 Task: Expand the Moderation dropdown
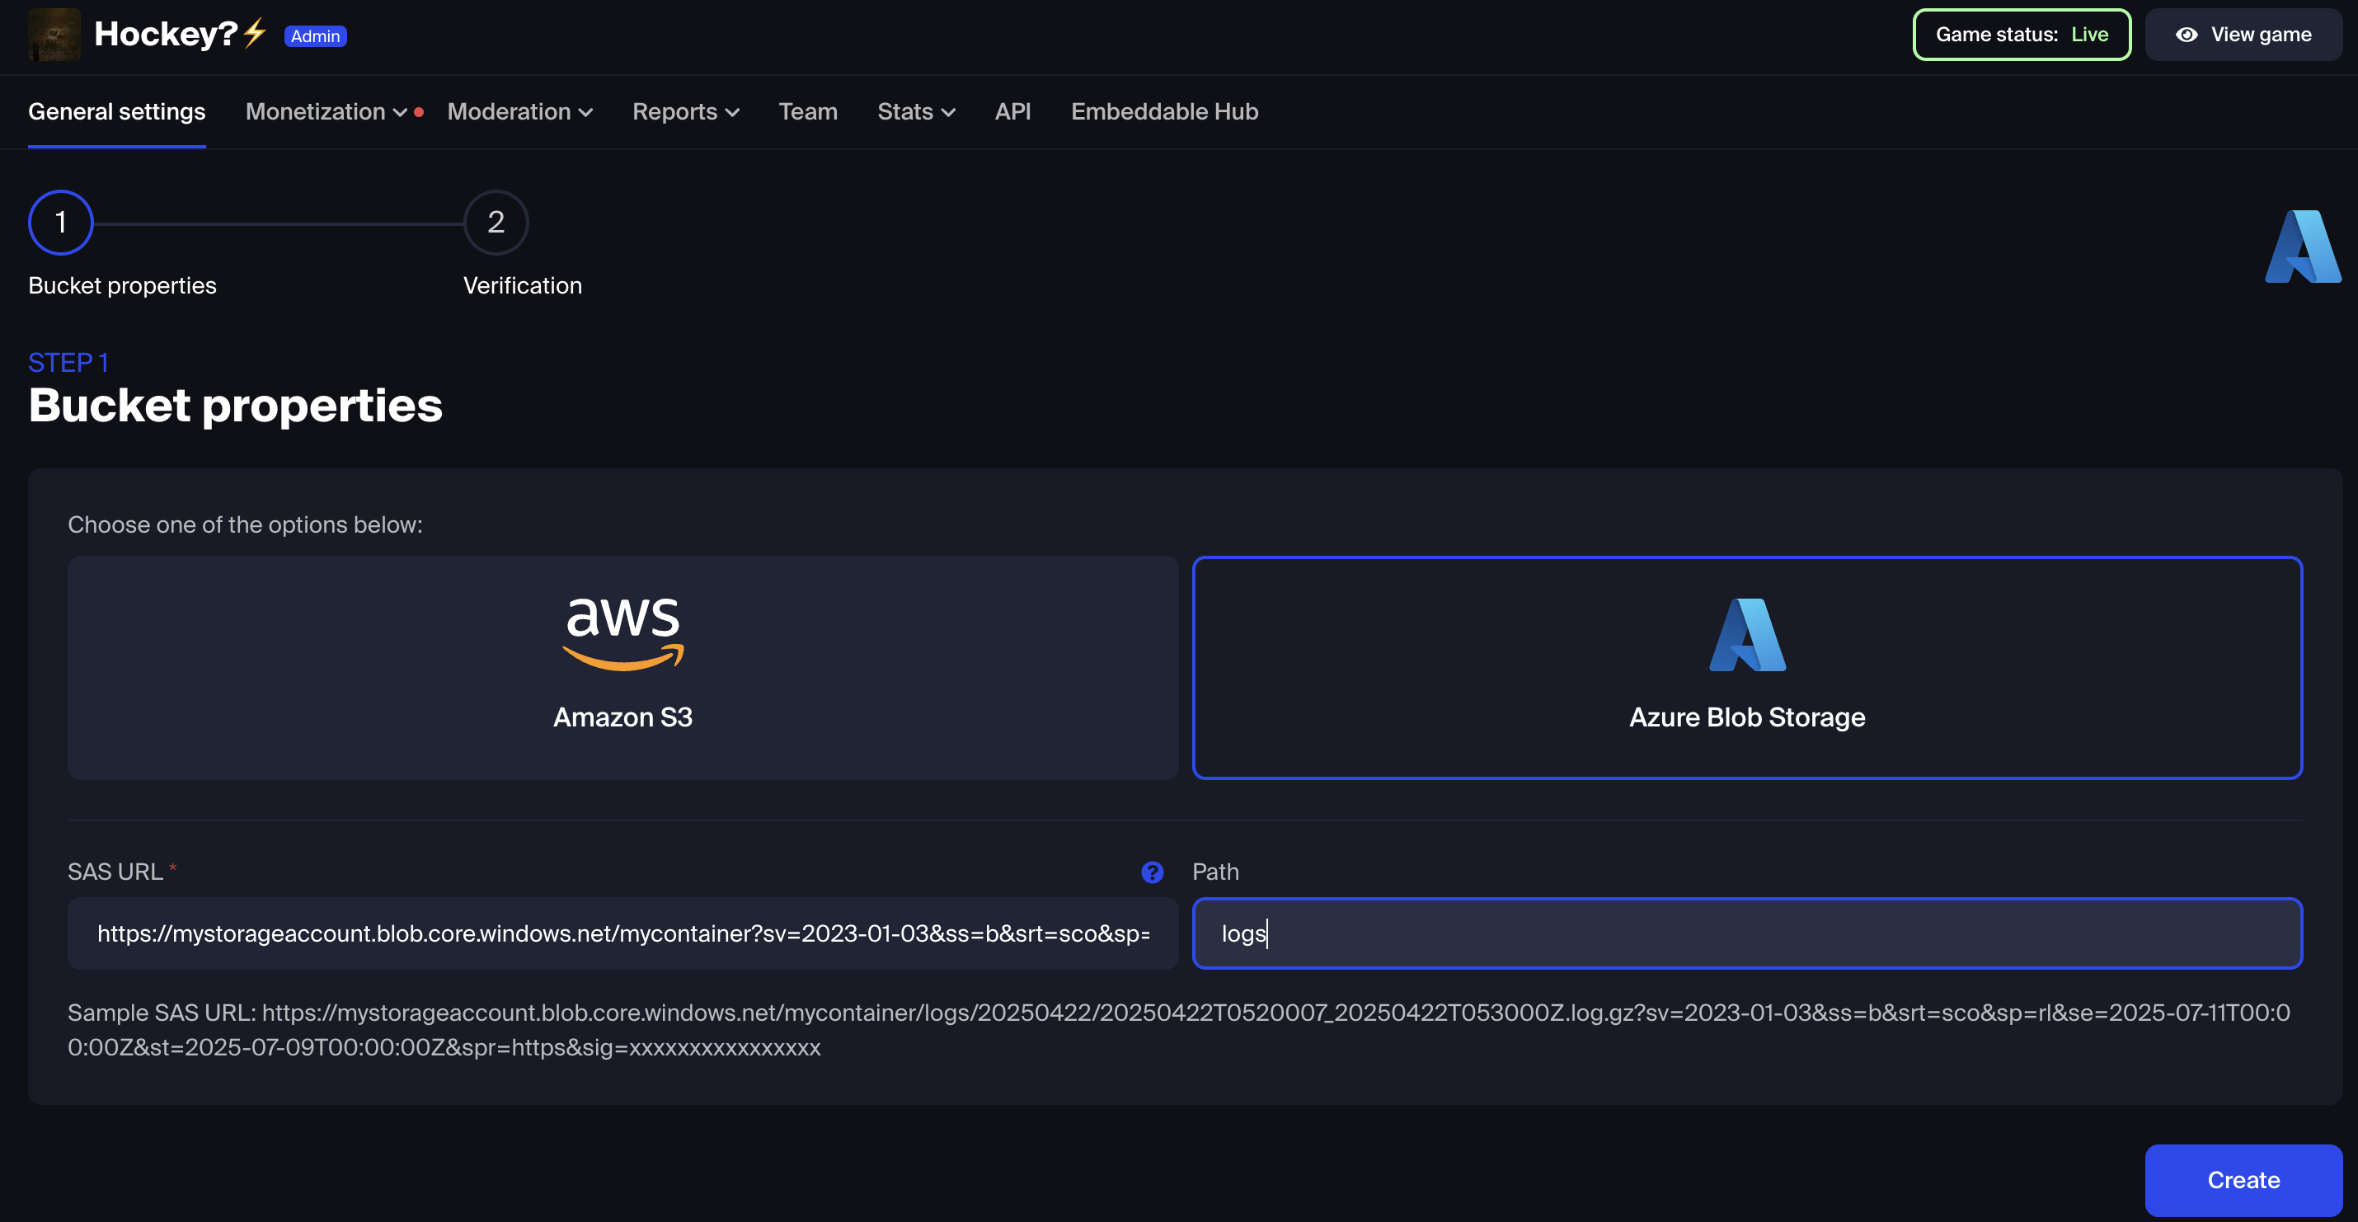519,111
